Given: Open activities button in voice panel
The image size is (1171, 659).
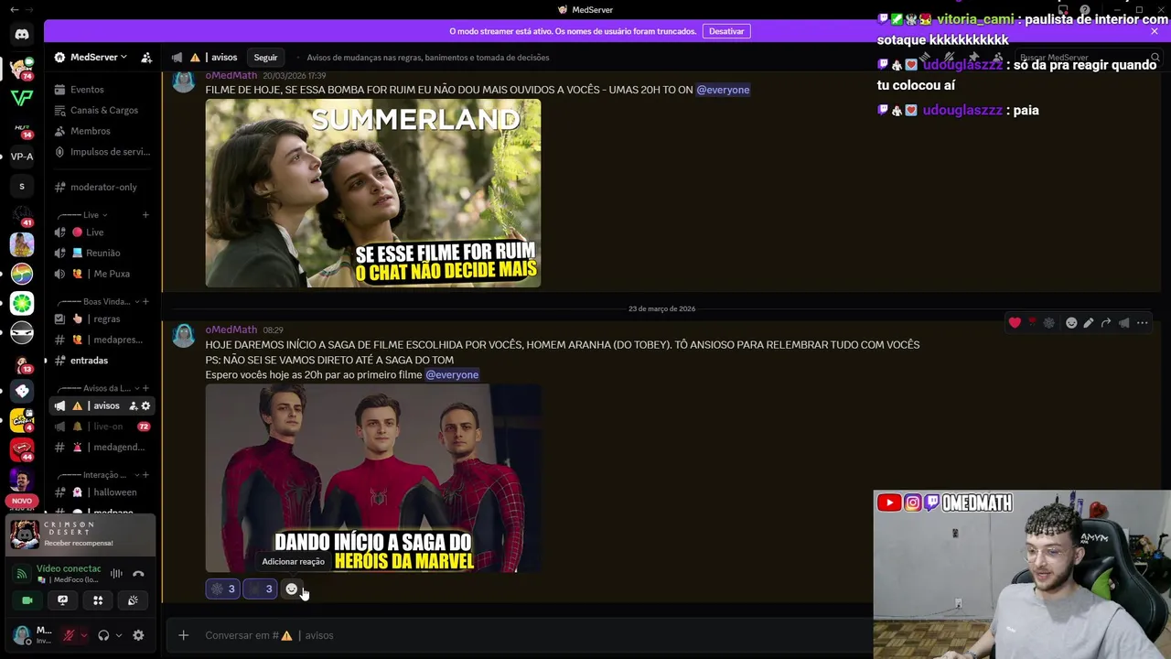Looking at the screenshot, I should 98,600.
